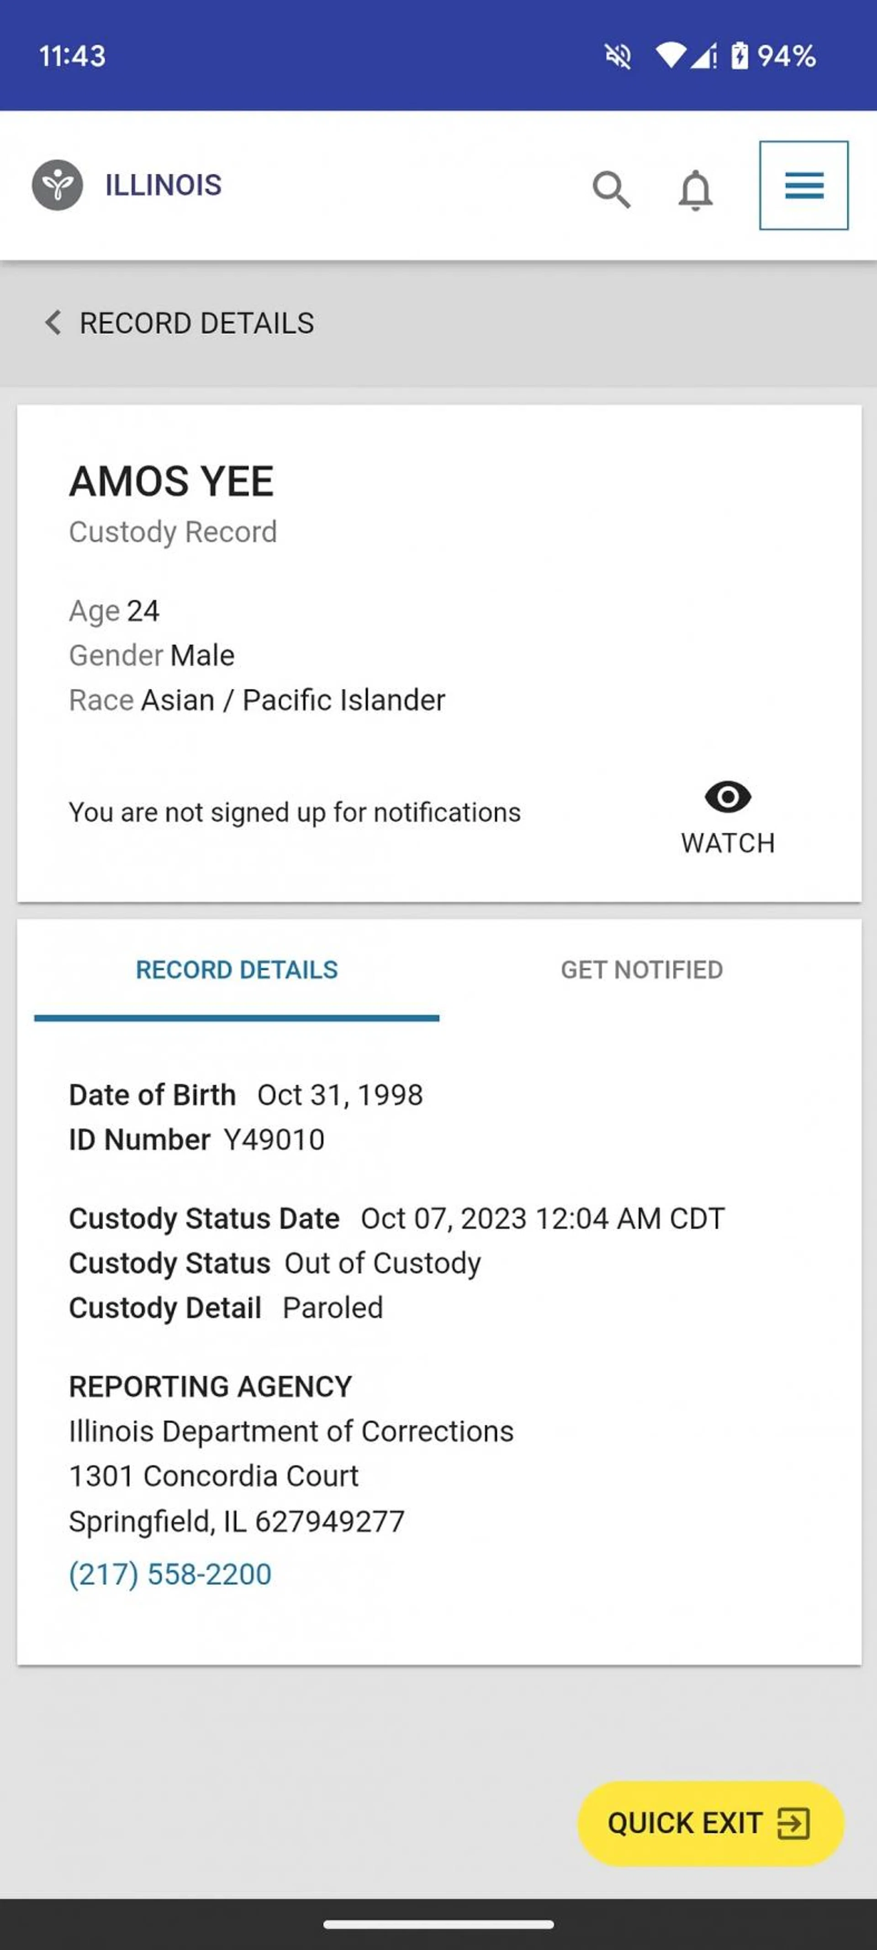Open the notifications bell

(x=695, y=188)
